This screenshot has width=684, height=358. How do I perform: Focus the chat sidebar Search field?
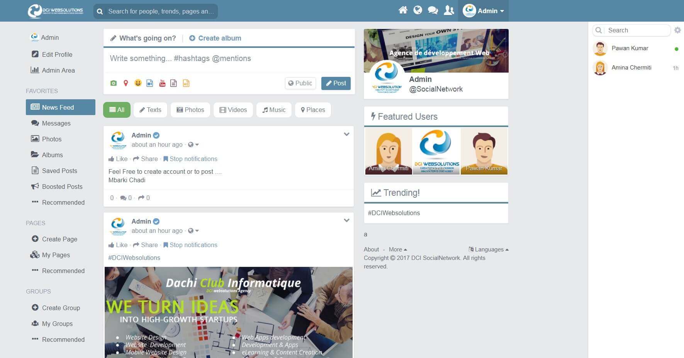(x=632, y=30)
